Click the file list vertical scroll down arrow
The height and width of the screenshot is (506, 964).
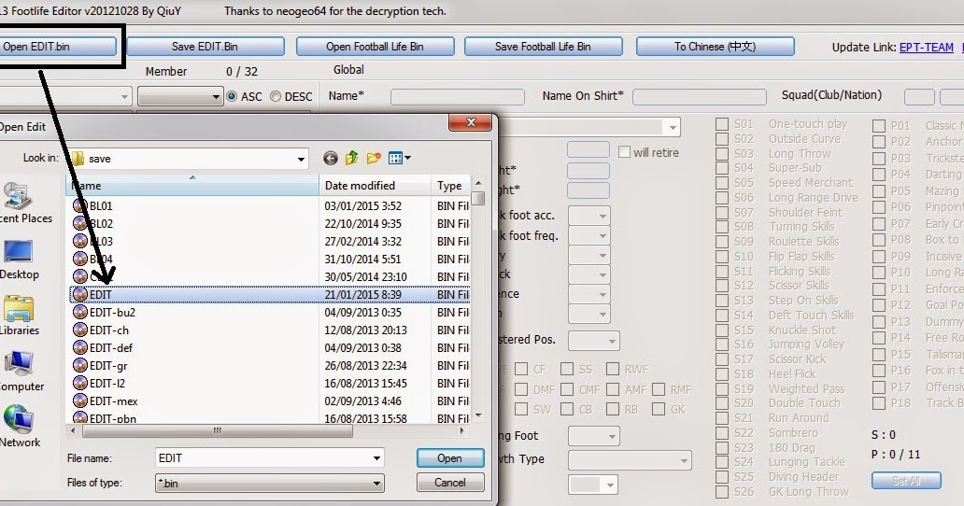(x=478, y=415)
